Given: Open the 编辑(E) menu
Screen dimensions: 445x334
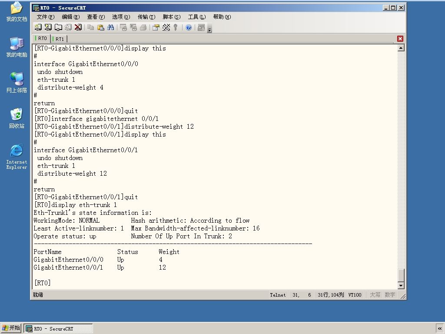Looking at the screenshot, I should tap(71, 17).
